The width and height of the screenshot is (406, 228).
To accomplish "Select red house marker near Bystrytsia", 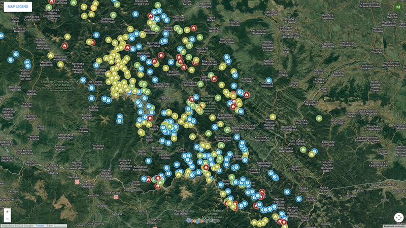I will point(161,55).
